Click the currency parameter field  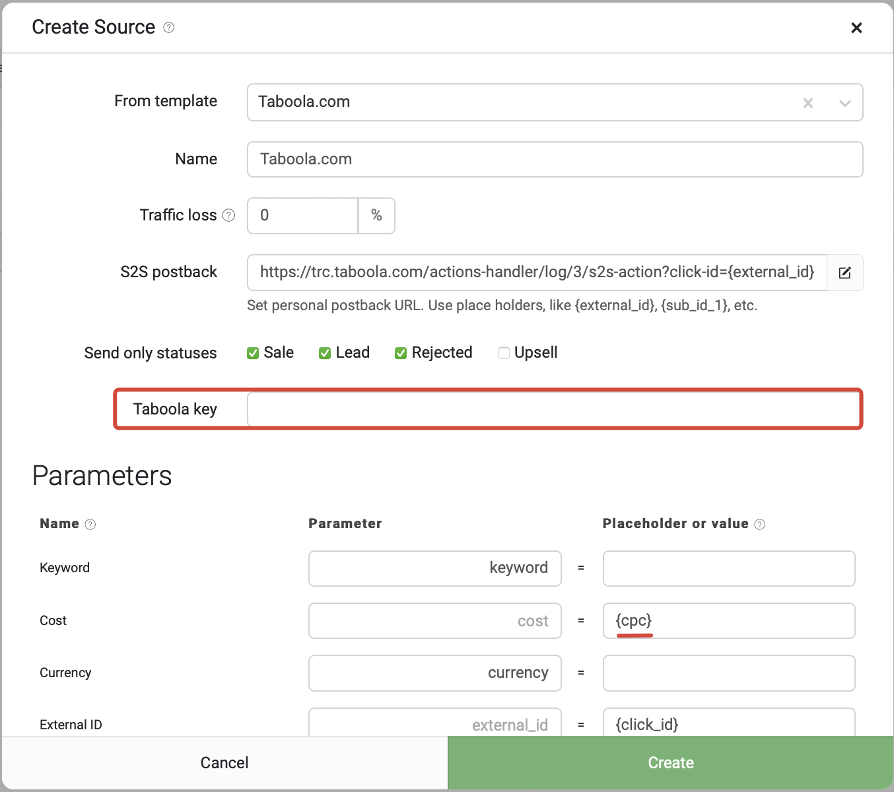(435, 673)
